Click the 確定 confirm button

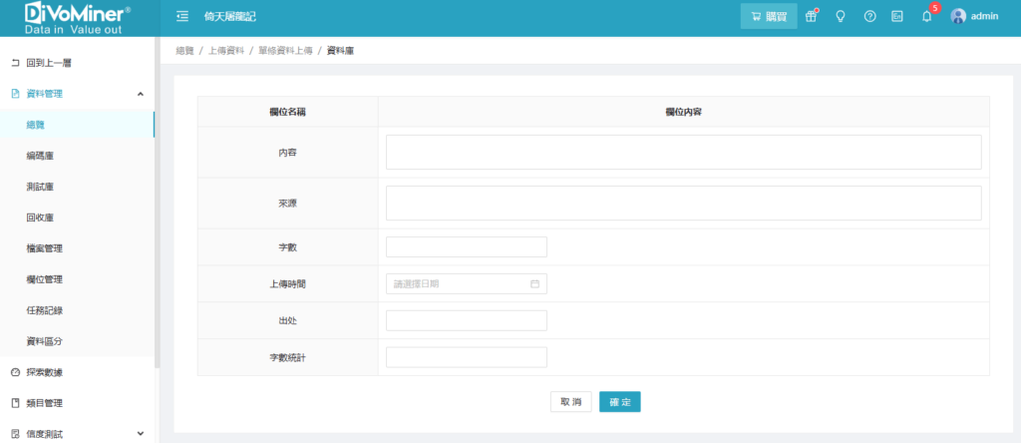[619, 401]
